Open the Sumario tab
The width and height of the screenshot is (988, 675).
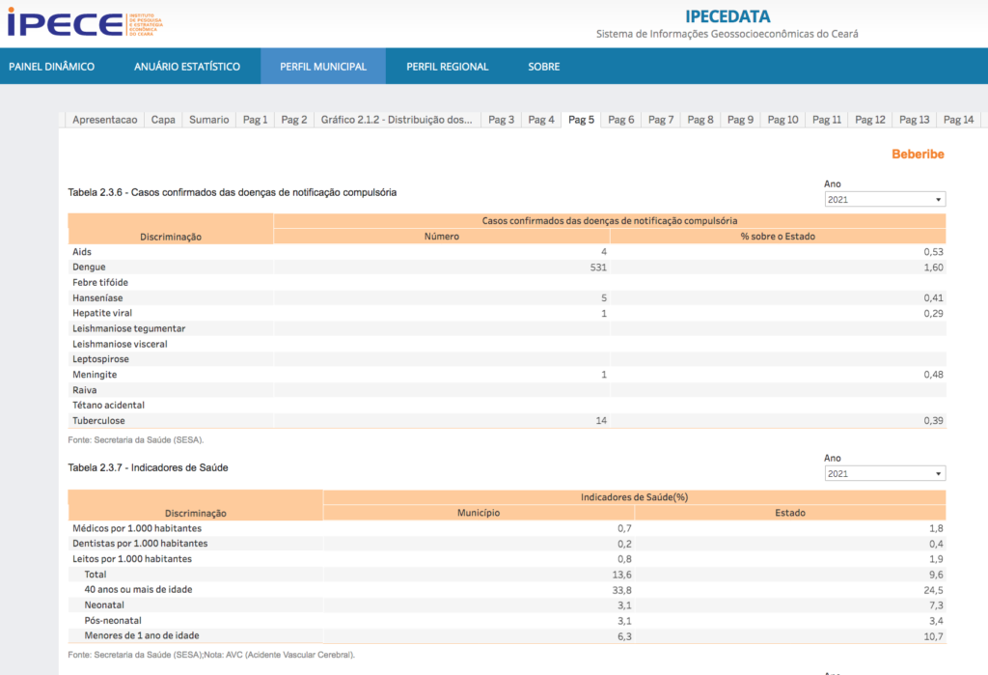pos(209,120)
